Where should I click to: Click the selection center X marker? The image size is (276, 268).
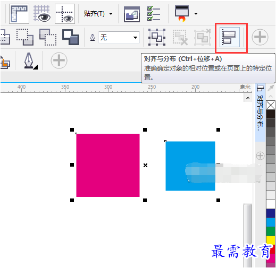[x=145, y=166]
